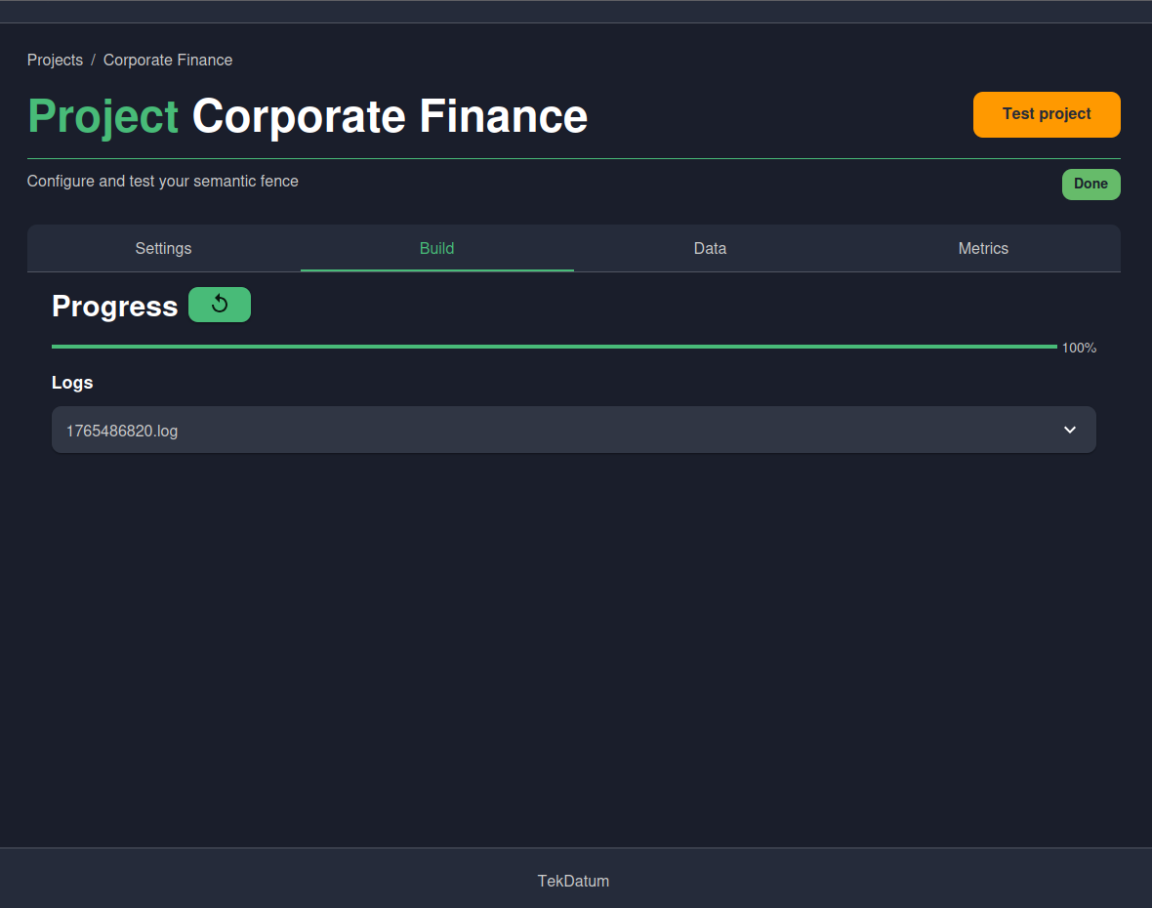Screen dimensions: 1152x908
Task: Select the Build tab
Action: [x=436, y=248]
